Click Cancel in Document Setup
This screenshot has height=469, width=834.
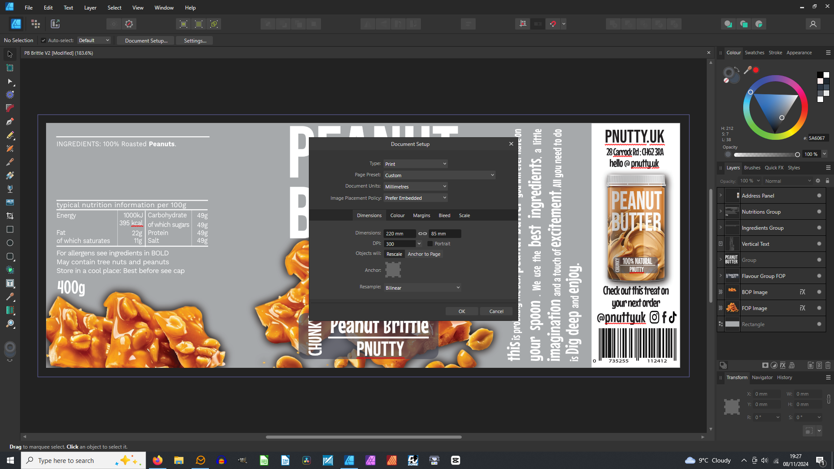tap(496, 311)
